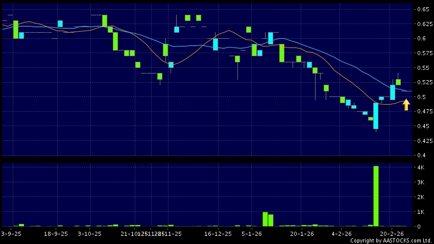Click the 4K volume axis label
The width and height of the screenshot is (434, 244).
pyautogui.click(x=420, y=167)
